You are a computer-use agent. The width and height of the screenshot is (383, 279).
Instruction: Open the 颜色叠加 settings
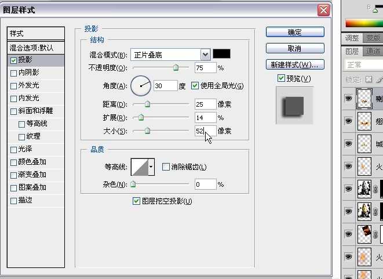32,162
